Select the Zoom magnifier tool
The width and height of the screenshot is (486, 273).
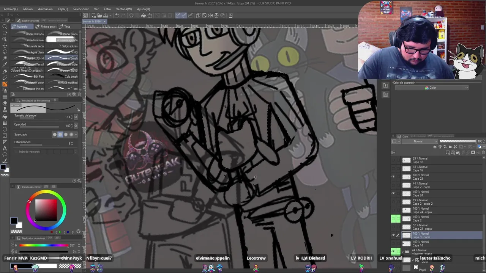coord(5,27)
